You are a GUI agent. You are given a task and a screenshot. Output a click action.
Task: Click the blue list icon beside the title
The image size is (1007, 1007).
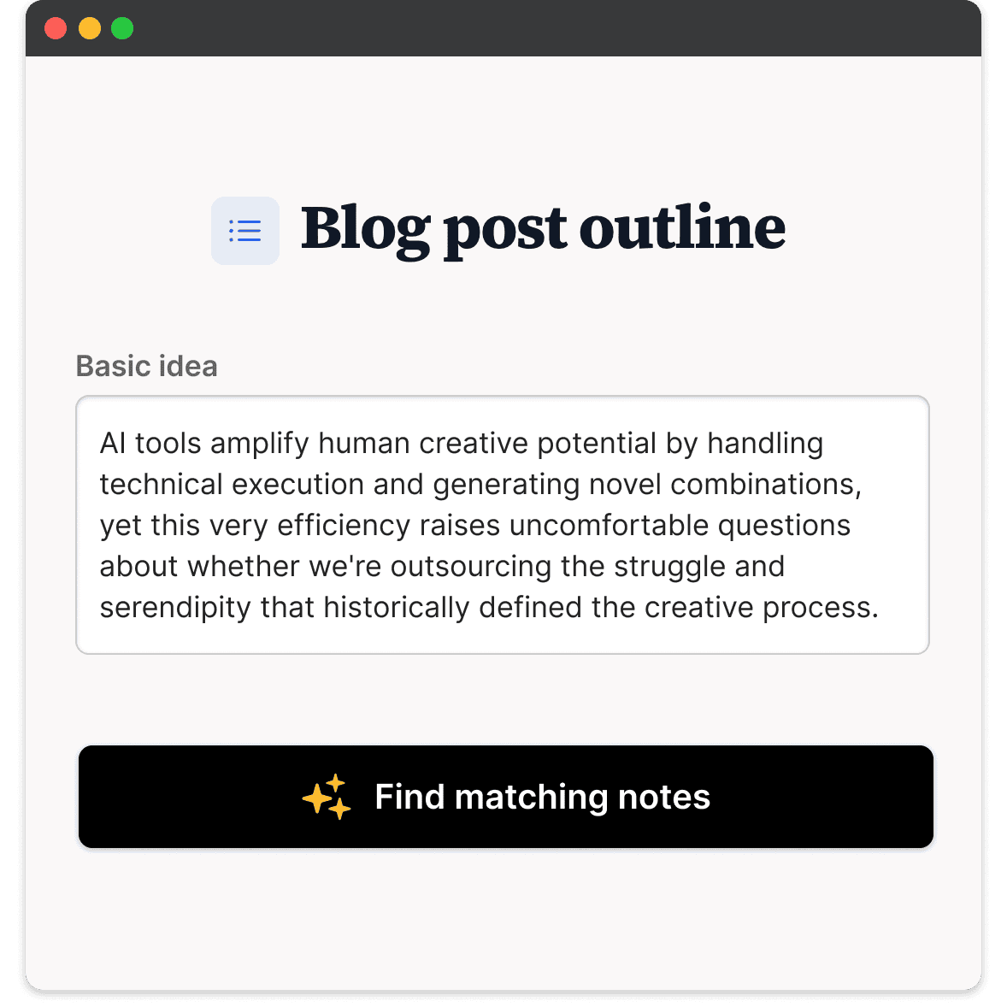click(245, 231)
